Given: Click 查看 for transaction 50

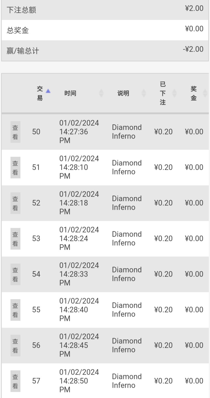Looking at the screenshot, I should point(15,132).
